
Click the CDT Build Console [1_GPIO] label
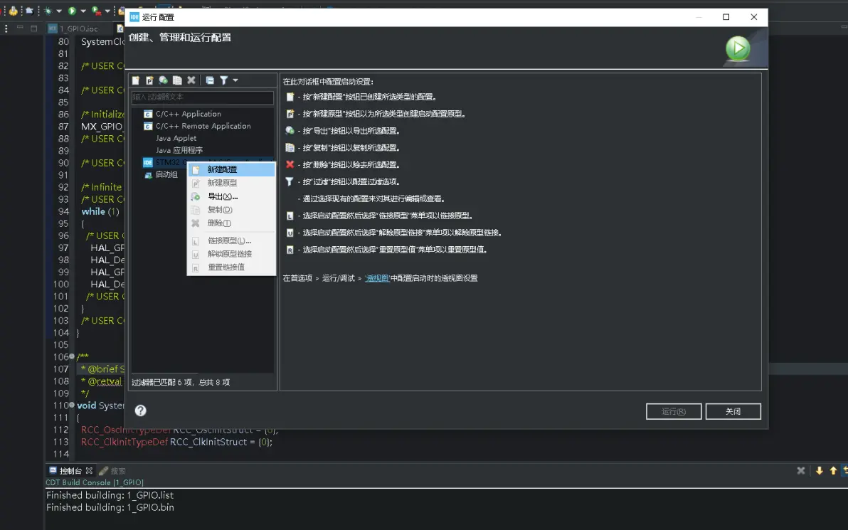(95, 482)
